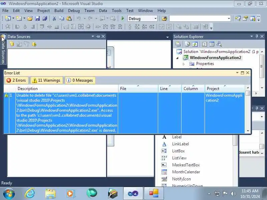The width and height of the screenshot is (267, 200).
Task: Click the Paste clipboard icon
Action: 69,18
